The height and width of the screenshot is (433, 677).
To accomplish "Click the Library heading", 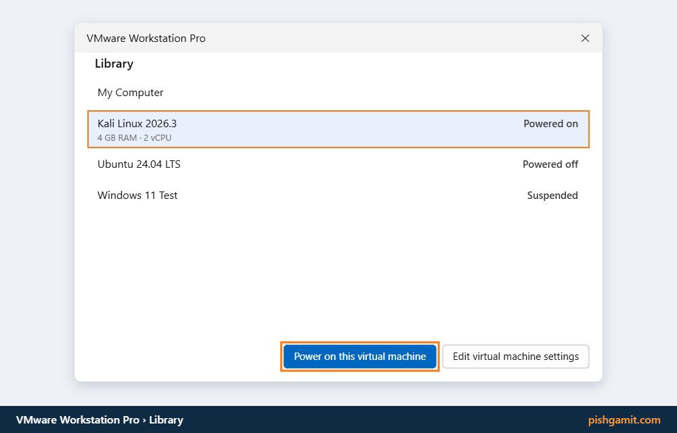I will (x=114, y=64).
